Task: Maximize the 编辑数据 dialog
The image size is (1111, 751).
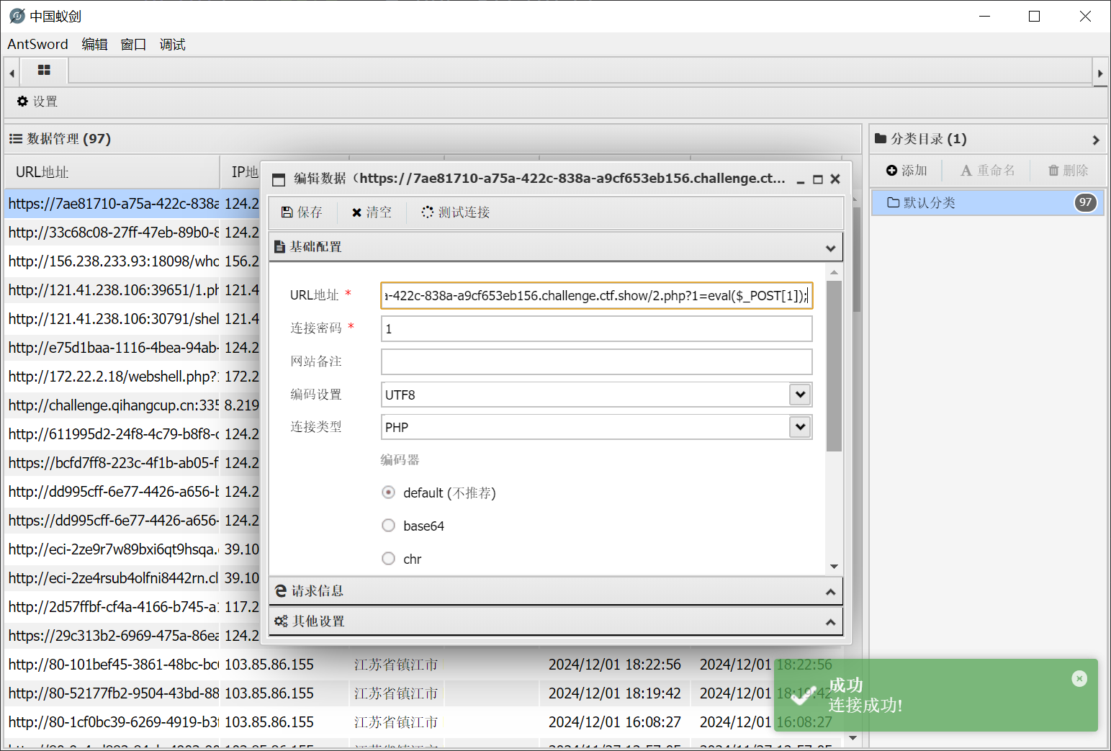Action: click(817, 179)
